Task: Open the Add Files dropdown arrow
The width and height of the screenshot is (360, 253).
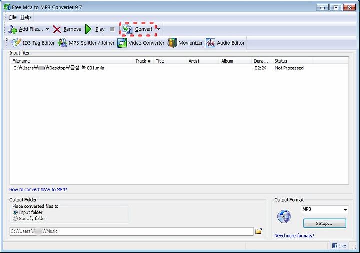Action: 47,29
